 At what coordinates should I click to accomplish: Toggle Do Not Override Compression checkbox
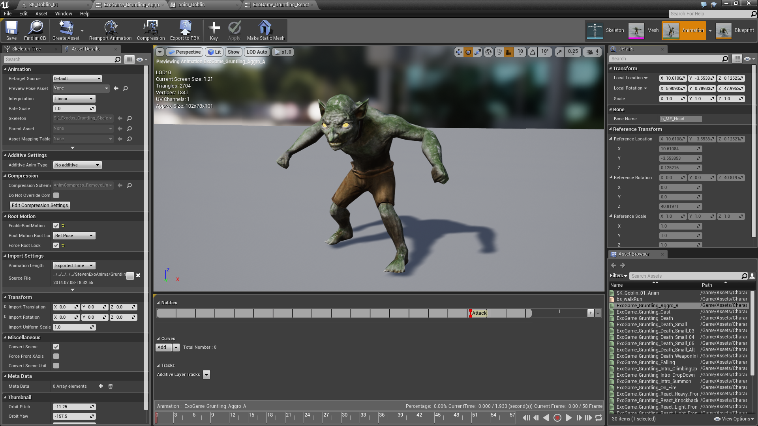[x=56, y=195]
